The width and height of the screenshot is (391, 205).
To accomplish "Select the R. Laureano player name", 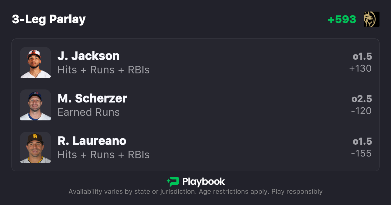I will pyautogui.click(x=92, y=141).
